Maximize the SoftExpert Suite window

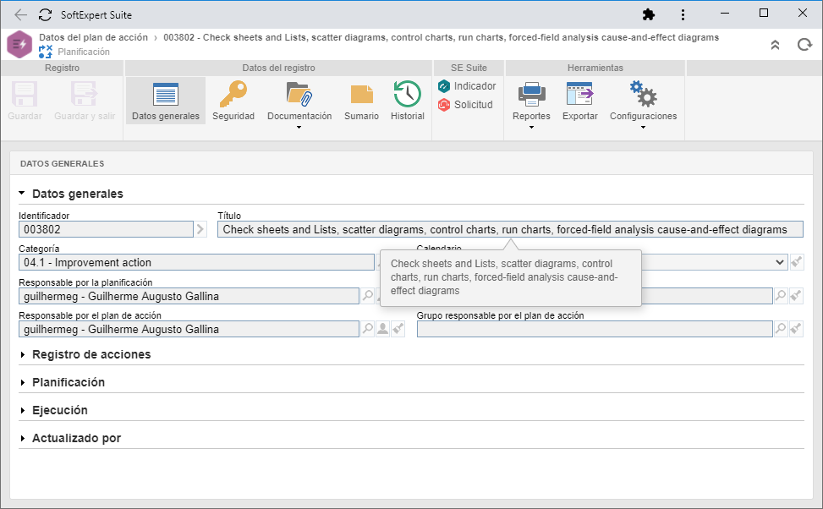[764, 14]
